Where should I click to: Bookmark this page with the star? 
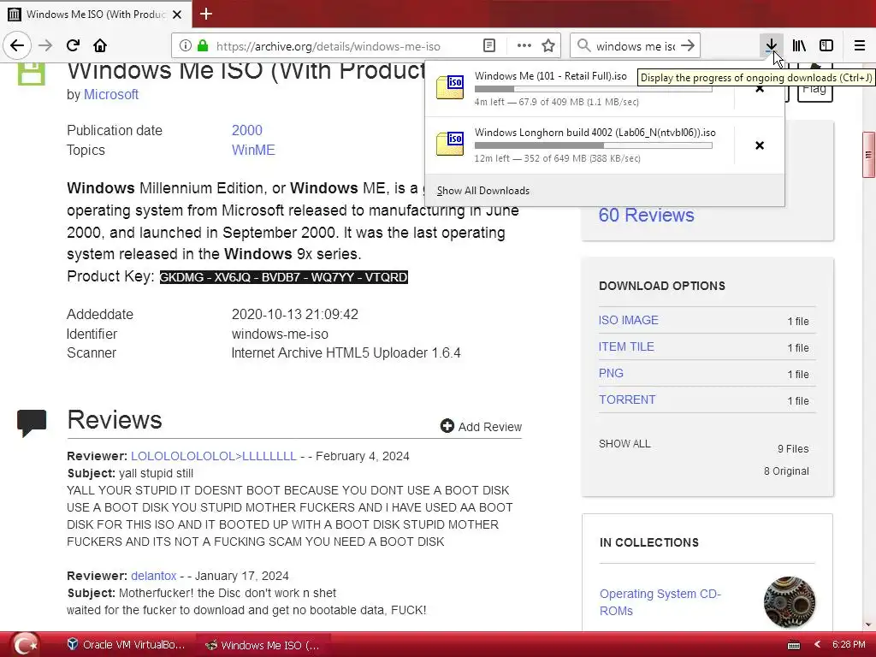[x=548, y=46]
